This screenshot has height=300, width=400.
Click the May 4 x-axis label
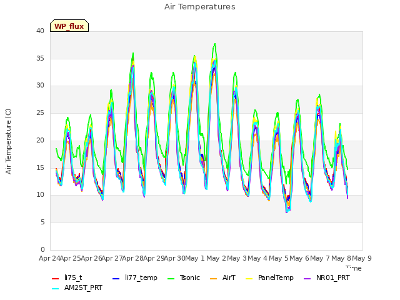pos(257,258)
